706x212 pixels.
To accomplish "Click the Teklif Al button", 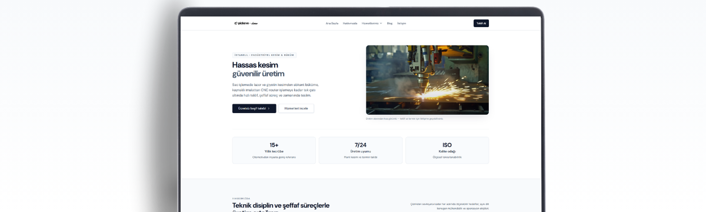I will click(481, 24).
